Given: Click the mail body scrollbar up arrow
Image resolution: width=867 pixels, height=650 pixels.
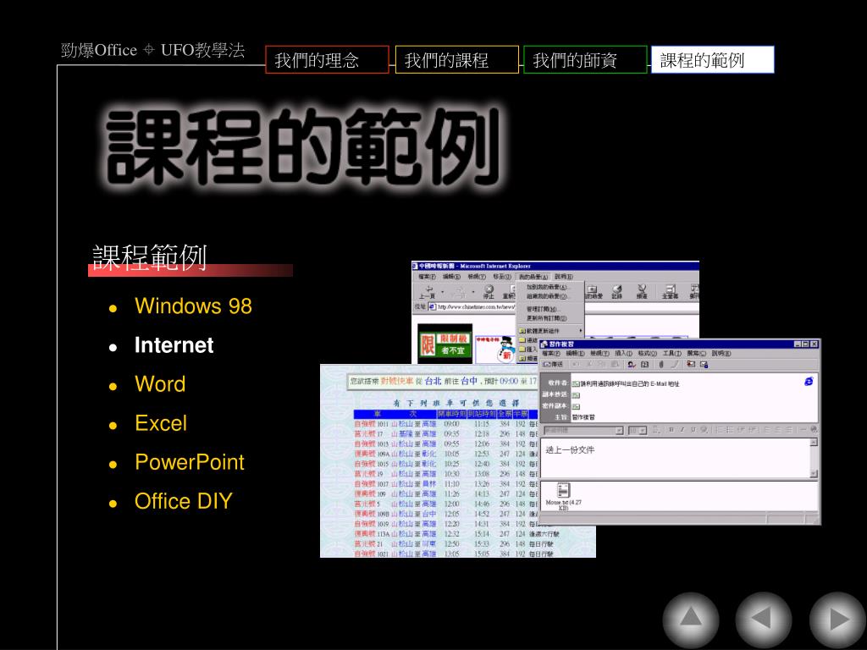Looking at the screenshot, I should 814,442.
